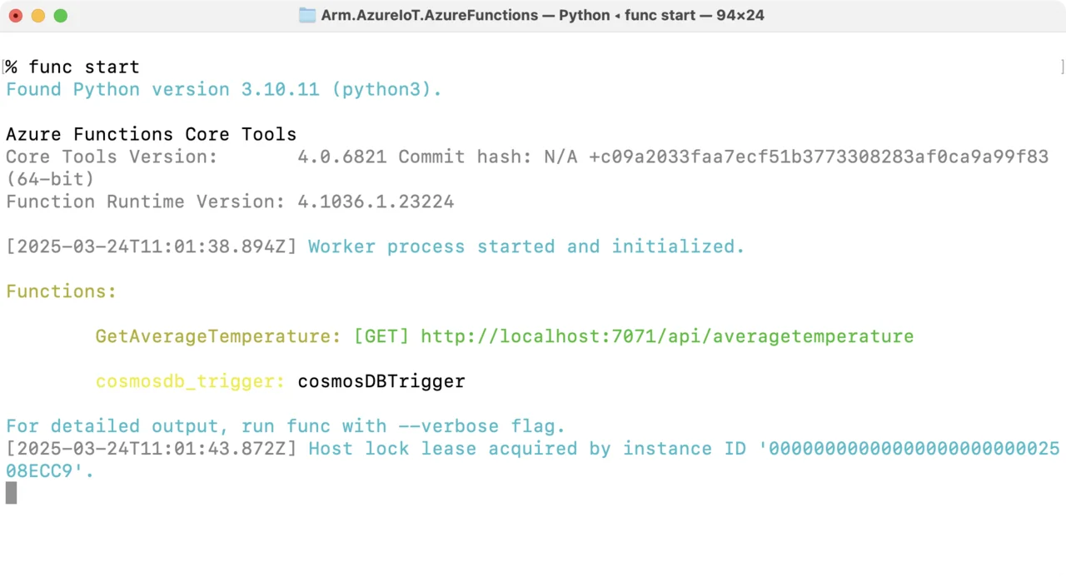
Task: Maximize the window with the green button
Action: 60,15
